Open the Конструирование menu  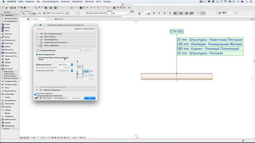(50, 2)
